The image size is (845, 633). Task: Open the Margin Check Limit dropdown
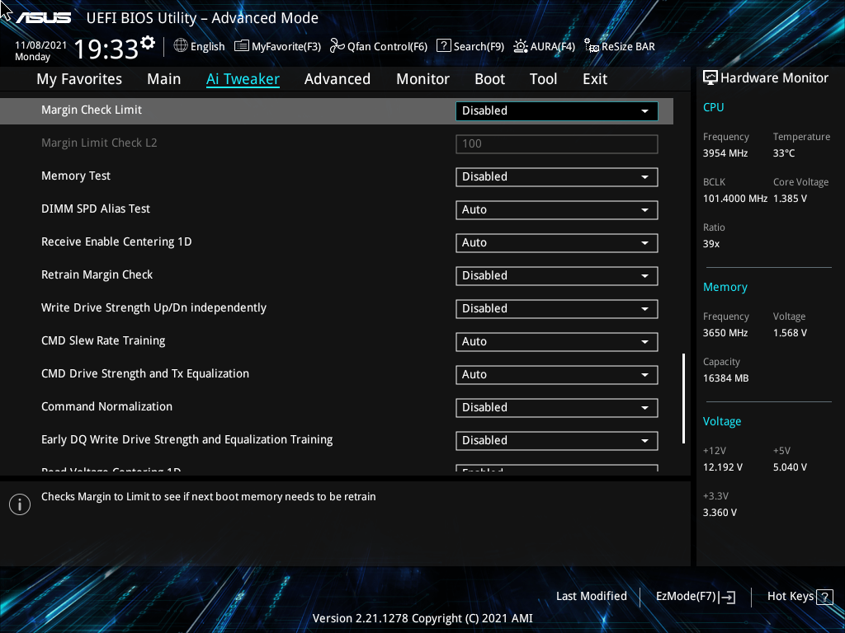point(557,111)
